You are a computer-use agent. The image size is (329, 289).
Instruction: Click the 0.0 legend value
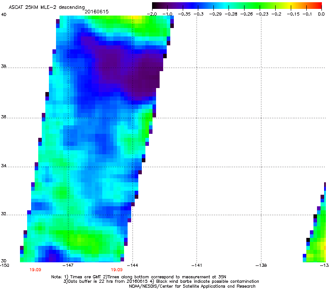(321, 14)
